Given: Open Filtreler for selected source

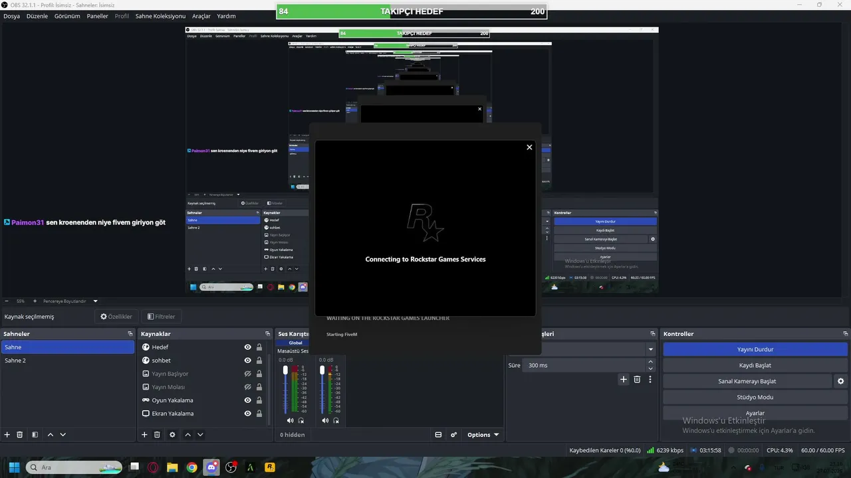Looking at the screenshot, I should 161,317.
